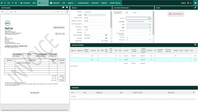Enable the TAX line checkbox
This screenshot has width=198, height=112.
tap(127, 37)
